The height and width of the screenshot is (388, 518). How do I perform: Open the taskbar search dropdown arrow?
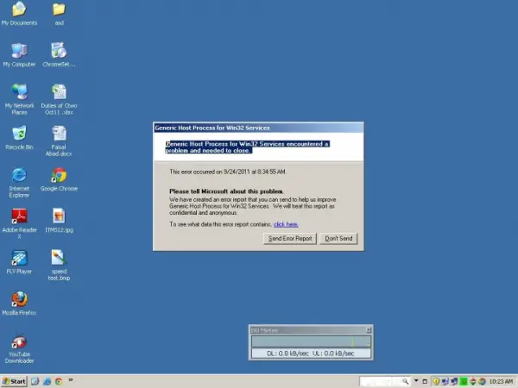pos(416,381)
